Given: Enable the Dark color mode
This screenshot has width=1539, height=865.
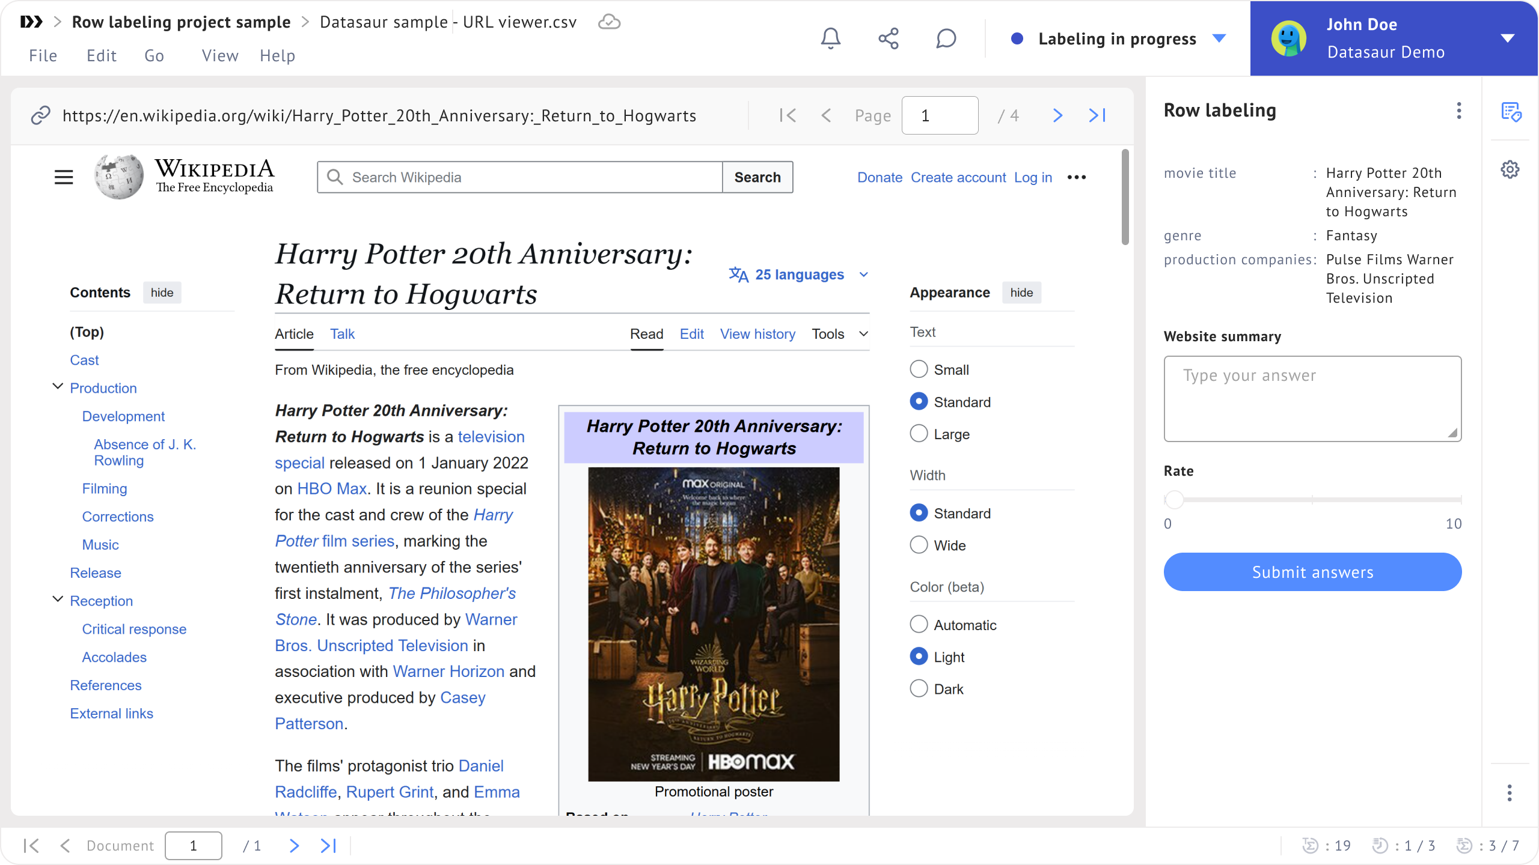Looking at the screenshot, I should click(x=919, y=689).
